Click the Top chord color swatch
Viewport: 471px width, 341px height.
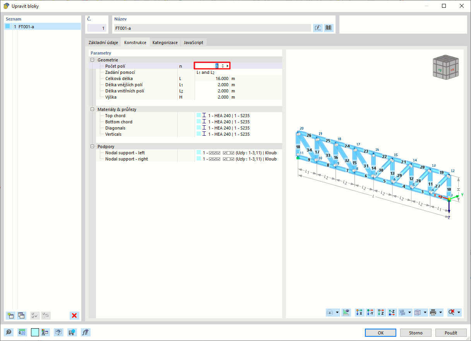pos(199,116)
